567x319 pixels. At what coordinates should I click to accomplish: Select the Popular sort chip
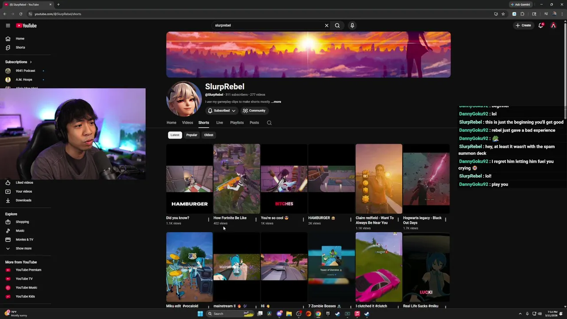point(192,135)
